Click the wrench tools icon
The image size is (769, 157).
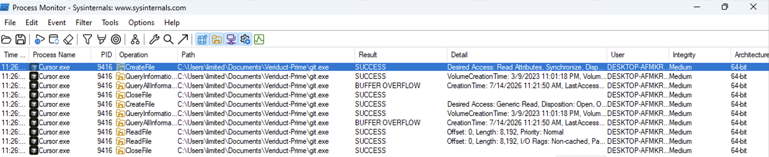[x=154, y=40]
